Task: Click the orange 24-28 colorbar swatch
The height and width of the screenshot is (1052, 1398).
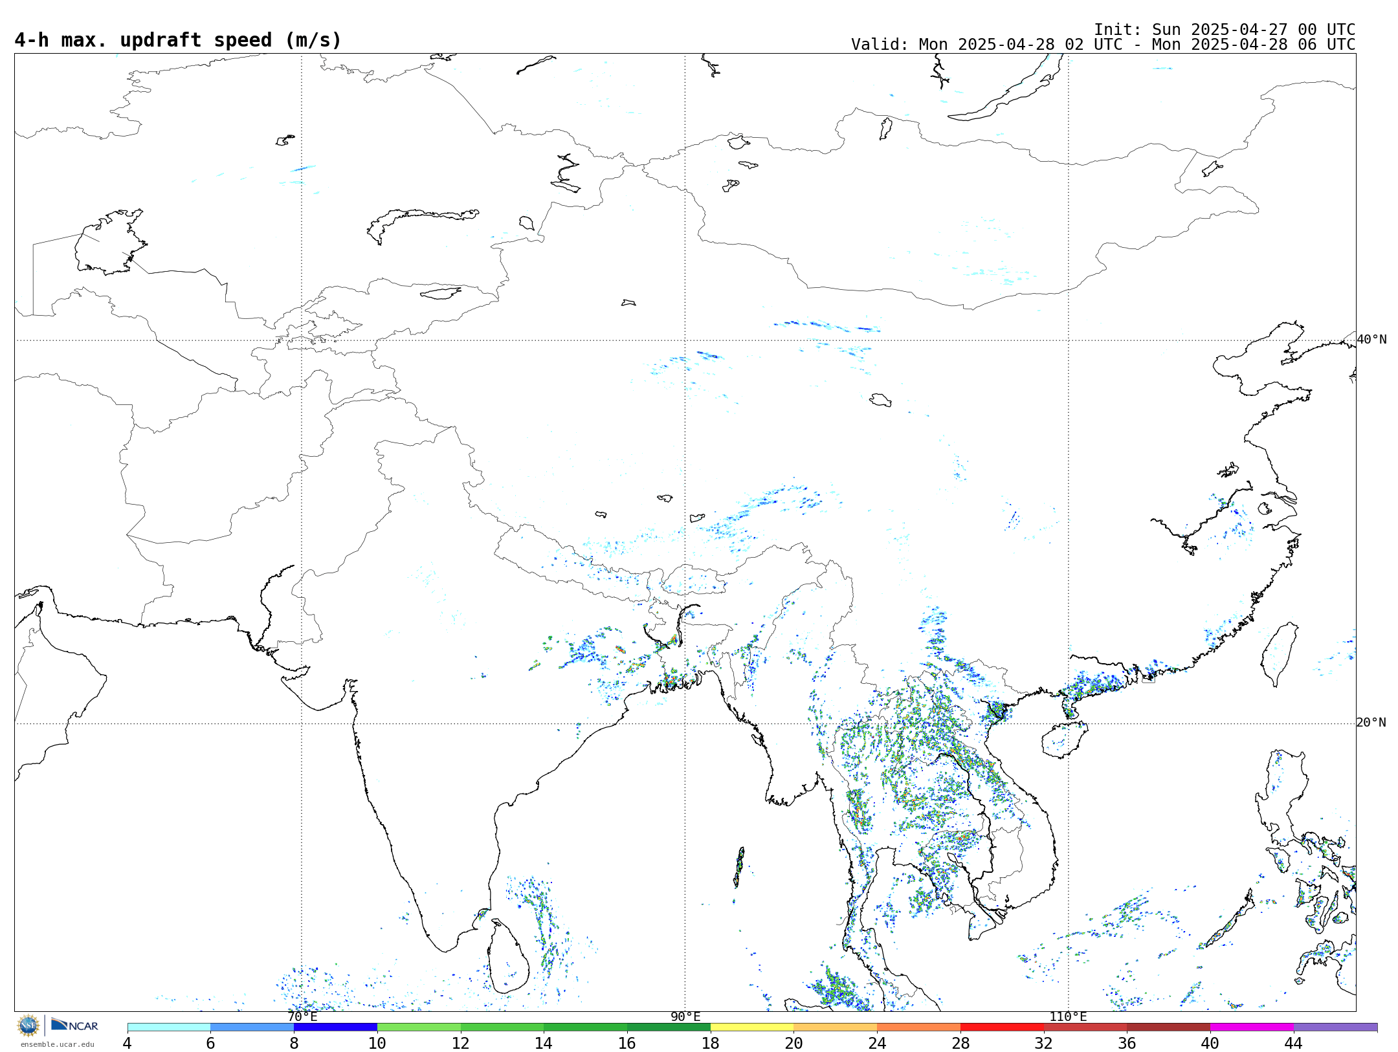Action: (x=919, y=1027)
